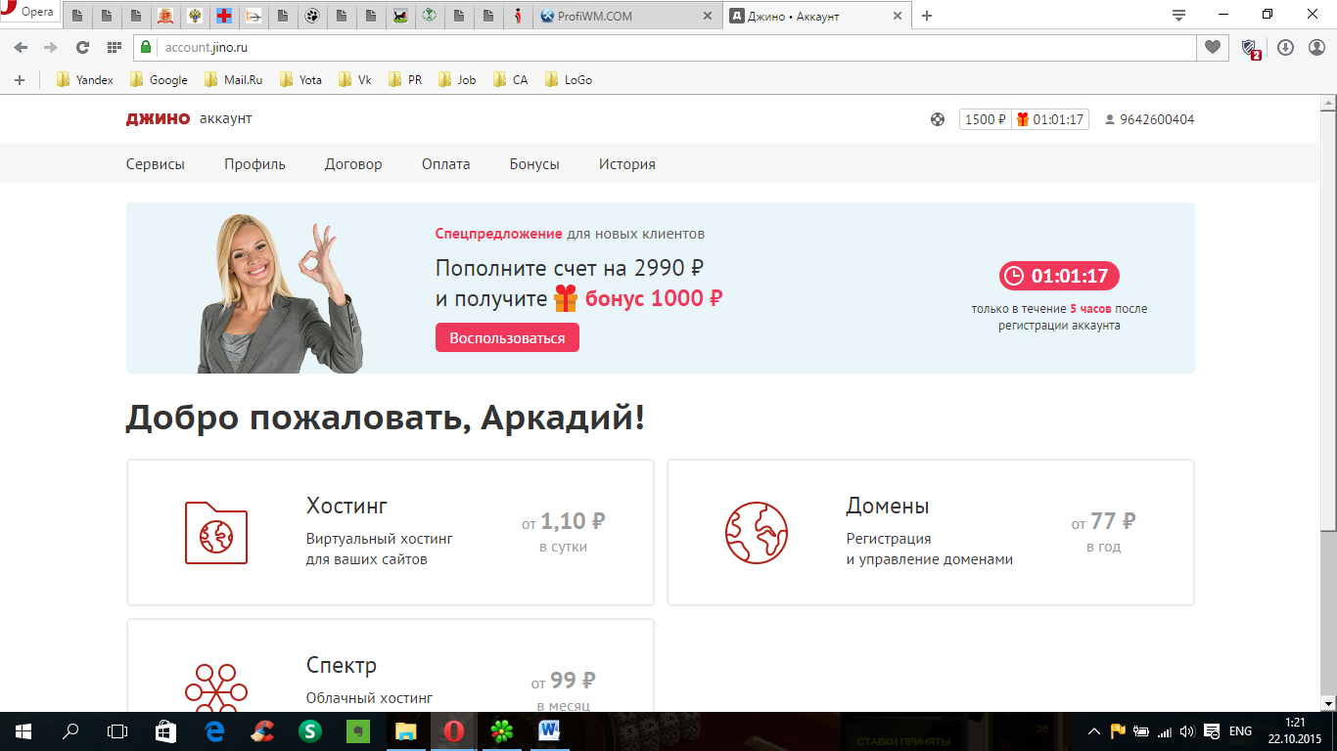Open the Vk bookmarks folder
This screenshot has height=751, width=1337.
pos(355,80)
